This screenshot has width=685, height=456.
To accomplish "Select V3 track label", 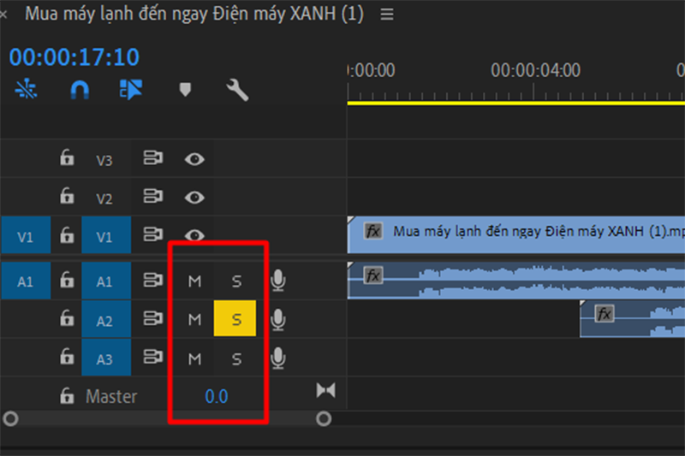I will pyautogui.click(x=104, y=161).
